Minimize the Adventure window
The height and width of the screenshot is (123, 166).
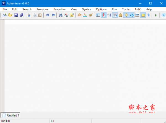tap(140, 3)
